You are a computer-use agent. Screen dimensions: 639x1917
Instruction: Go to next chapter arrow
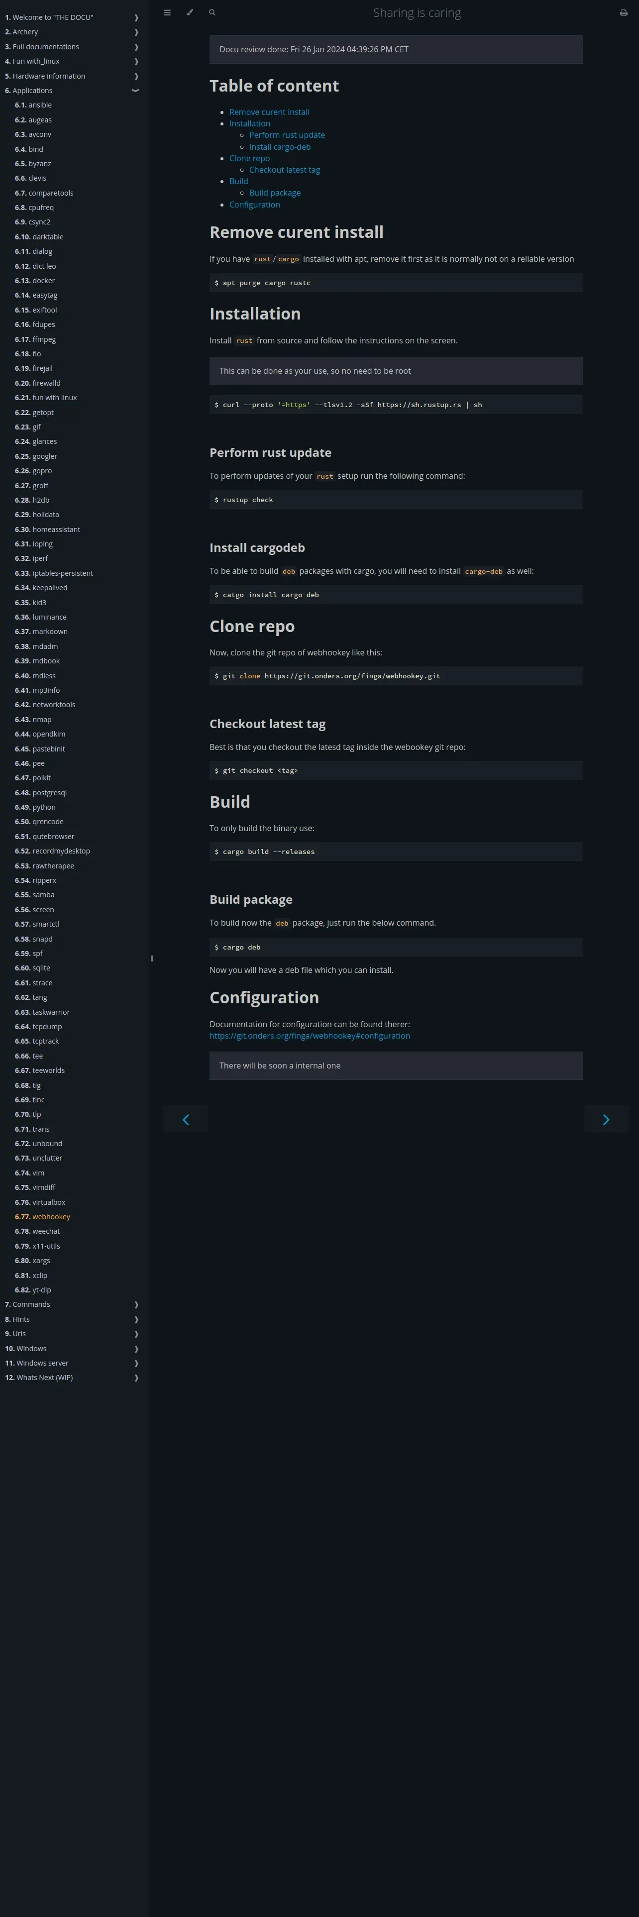606,1119
